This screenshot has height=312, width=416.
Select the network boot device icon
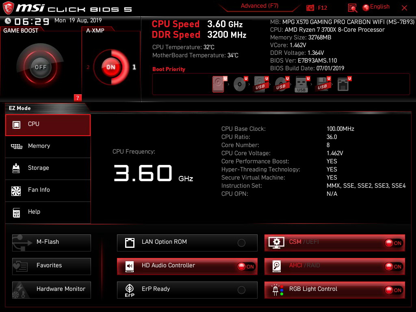(343, 84)
